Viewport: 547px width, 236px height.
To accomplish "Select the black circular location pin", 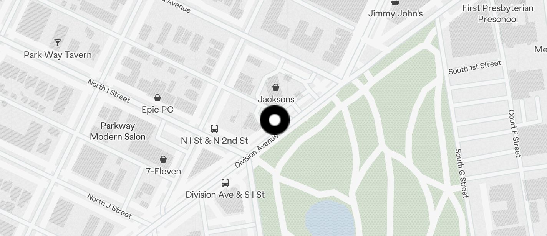I will [x=275, y=120].
